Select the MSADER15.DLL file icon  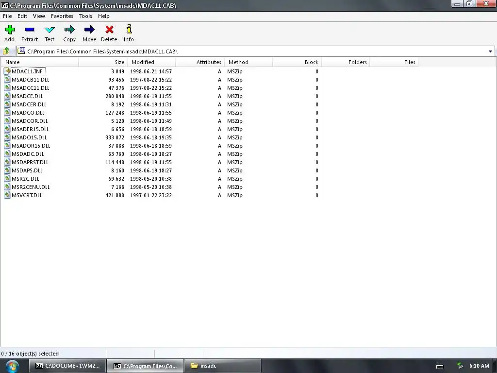(7, 129)
